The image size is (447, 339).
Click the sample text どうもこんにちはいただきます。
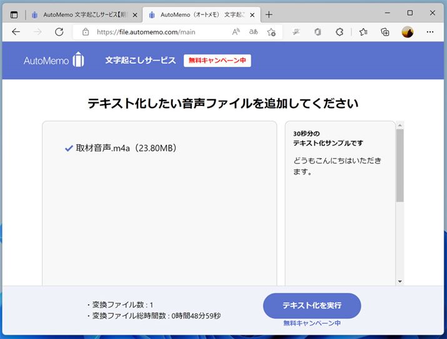337,166
